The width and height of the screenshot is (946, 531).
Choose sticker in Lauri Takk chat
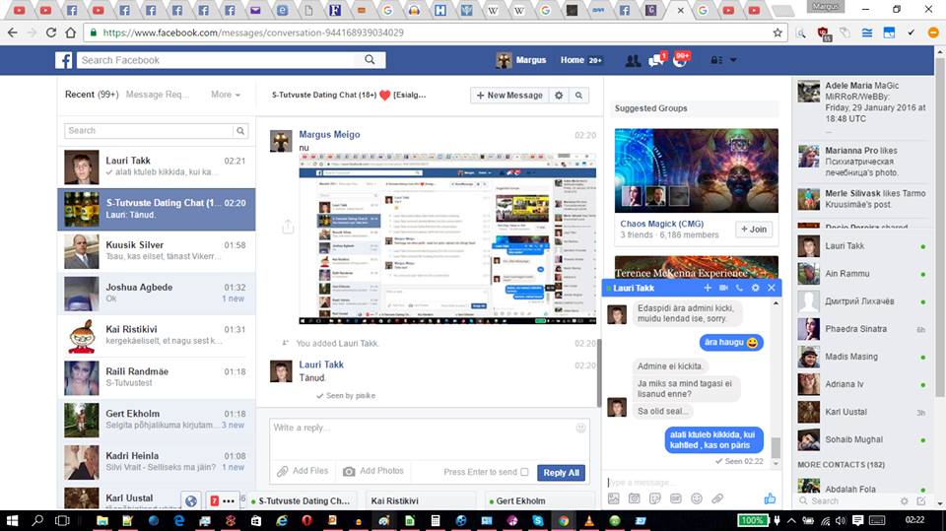pyautogui.click(x=654, y=498)
